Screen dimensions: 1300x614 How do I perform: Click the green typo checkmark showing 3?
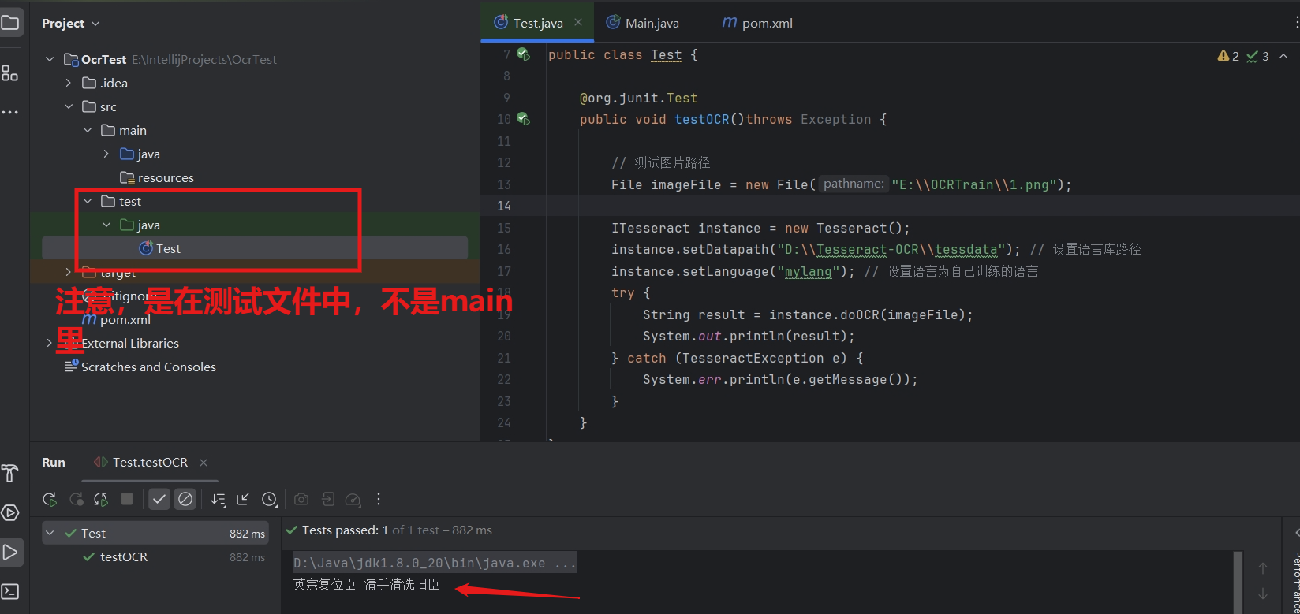[x=1257, y=56]
